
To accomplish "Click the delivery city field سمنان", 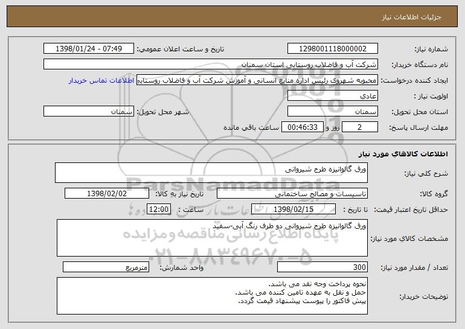I will click(x=89, y=112).
